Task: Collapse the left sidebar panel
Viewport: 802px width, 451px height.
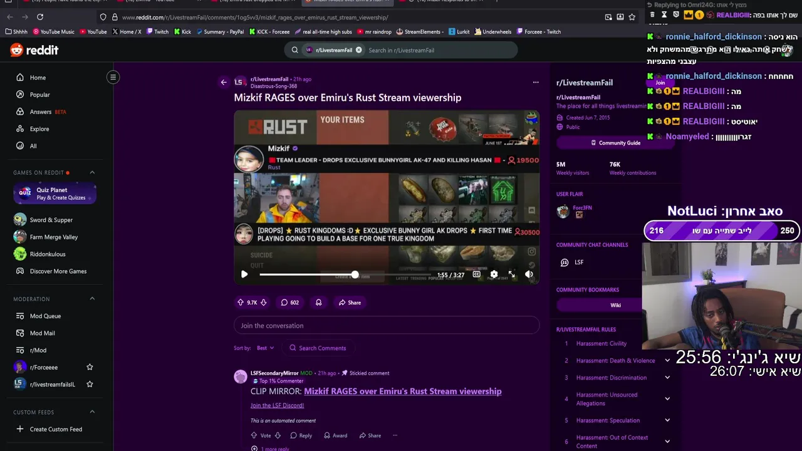Action: [113, 77]
